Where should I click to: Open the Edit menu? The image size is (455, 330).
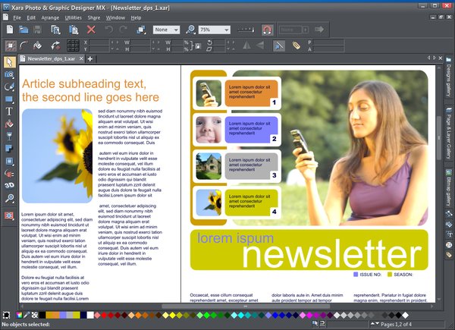(31, 17)
